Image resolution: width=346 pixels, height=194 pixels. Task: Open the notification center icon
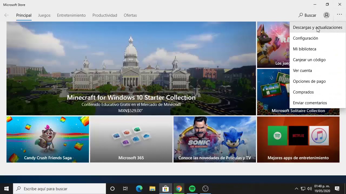click(337, 189)
